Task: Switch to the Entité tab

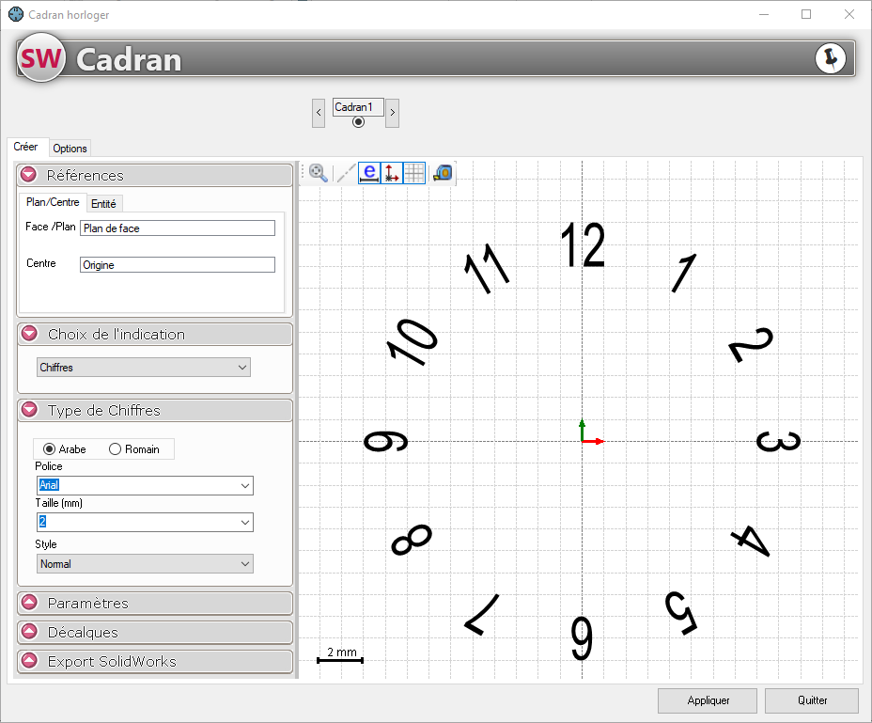Action: [103, 203]
